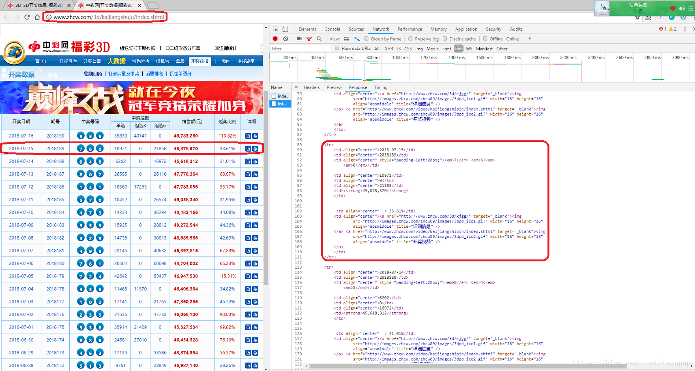Filter requests by JS type
The image size is (695, 371).
pyautogui.click(x=399, y=49)
